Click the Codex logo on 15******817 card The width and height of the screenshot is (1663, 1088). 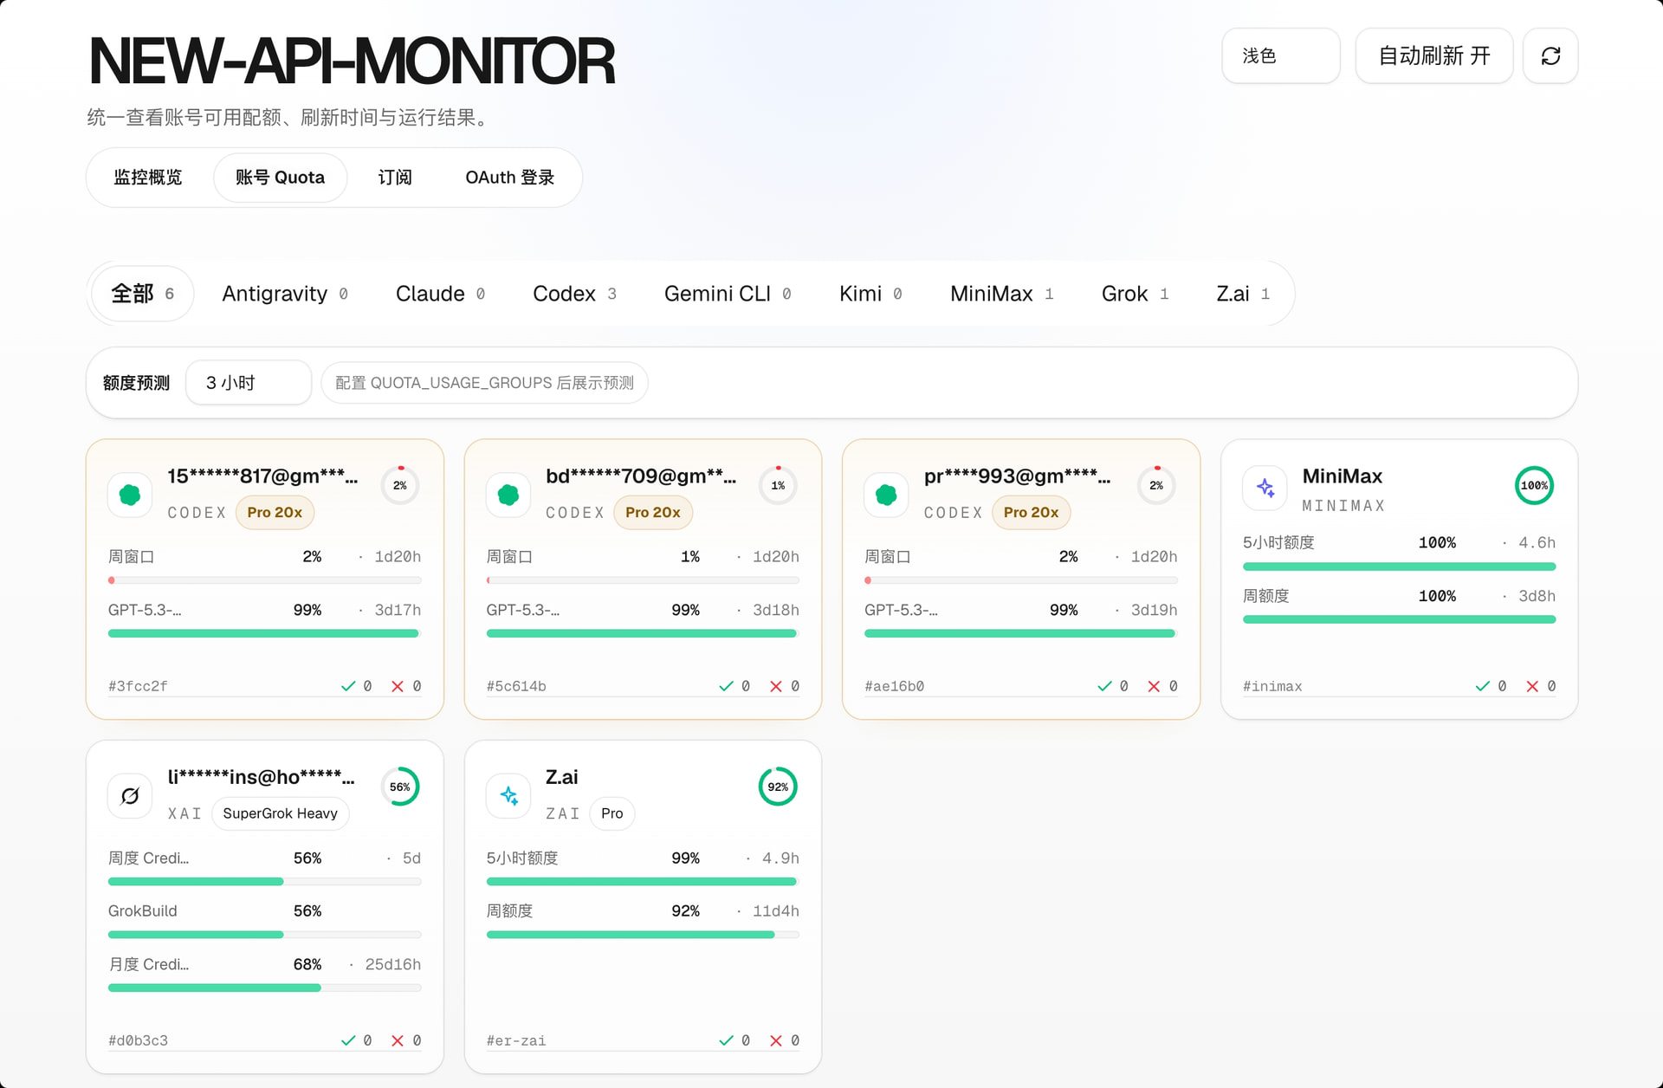[x=130, y=495]
